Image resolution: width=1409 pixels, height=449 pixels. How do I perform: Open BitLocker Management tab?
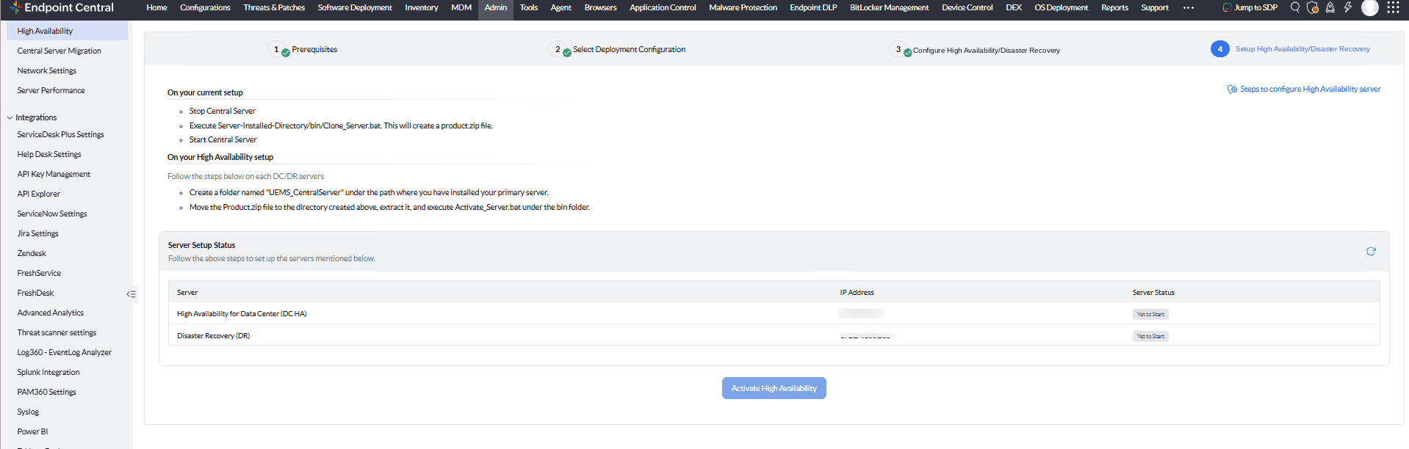click(890, 7)
